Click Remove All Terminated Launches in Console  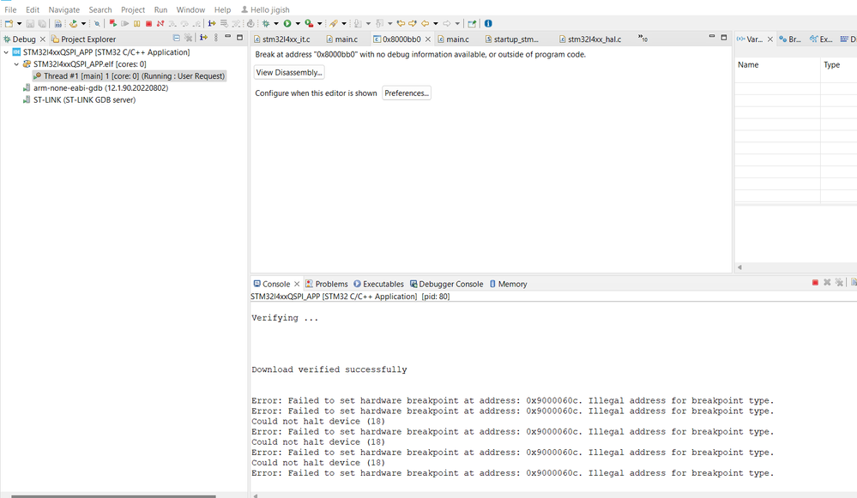839,282
